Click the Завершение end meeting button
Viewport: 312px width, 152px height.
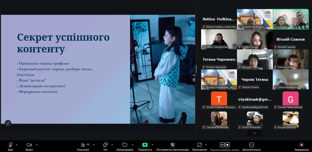click(x=301, y=145)
